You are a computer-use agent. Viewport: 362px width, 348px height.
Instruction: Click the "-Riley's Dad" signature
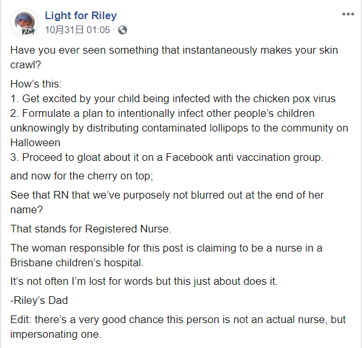(39, 301)
